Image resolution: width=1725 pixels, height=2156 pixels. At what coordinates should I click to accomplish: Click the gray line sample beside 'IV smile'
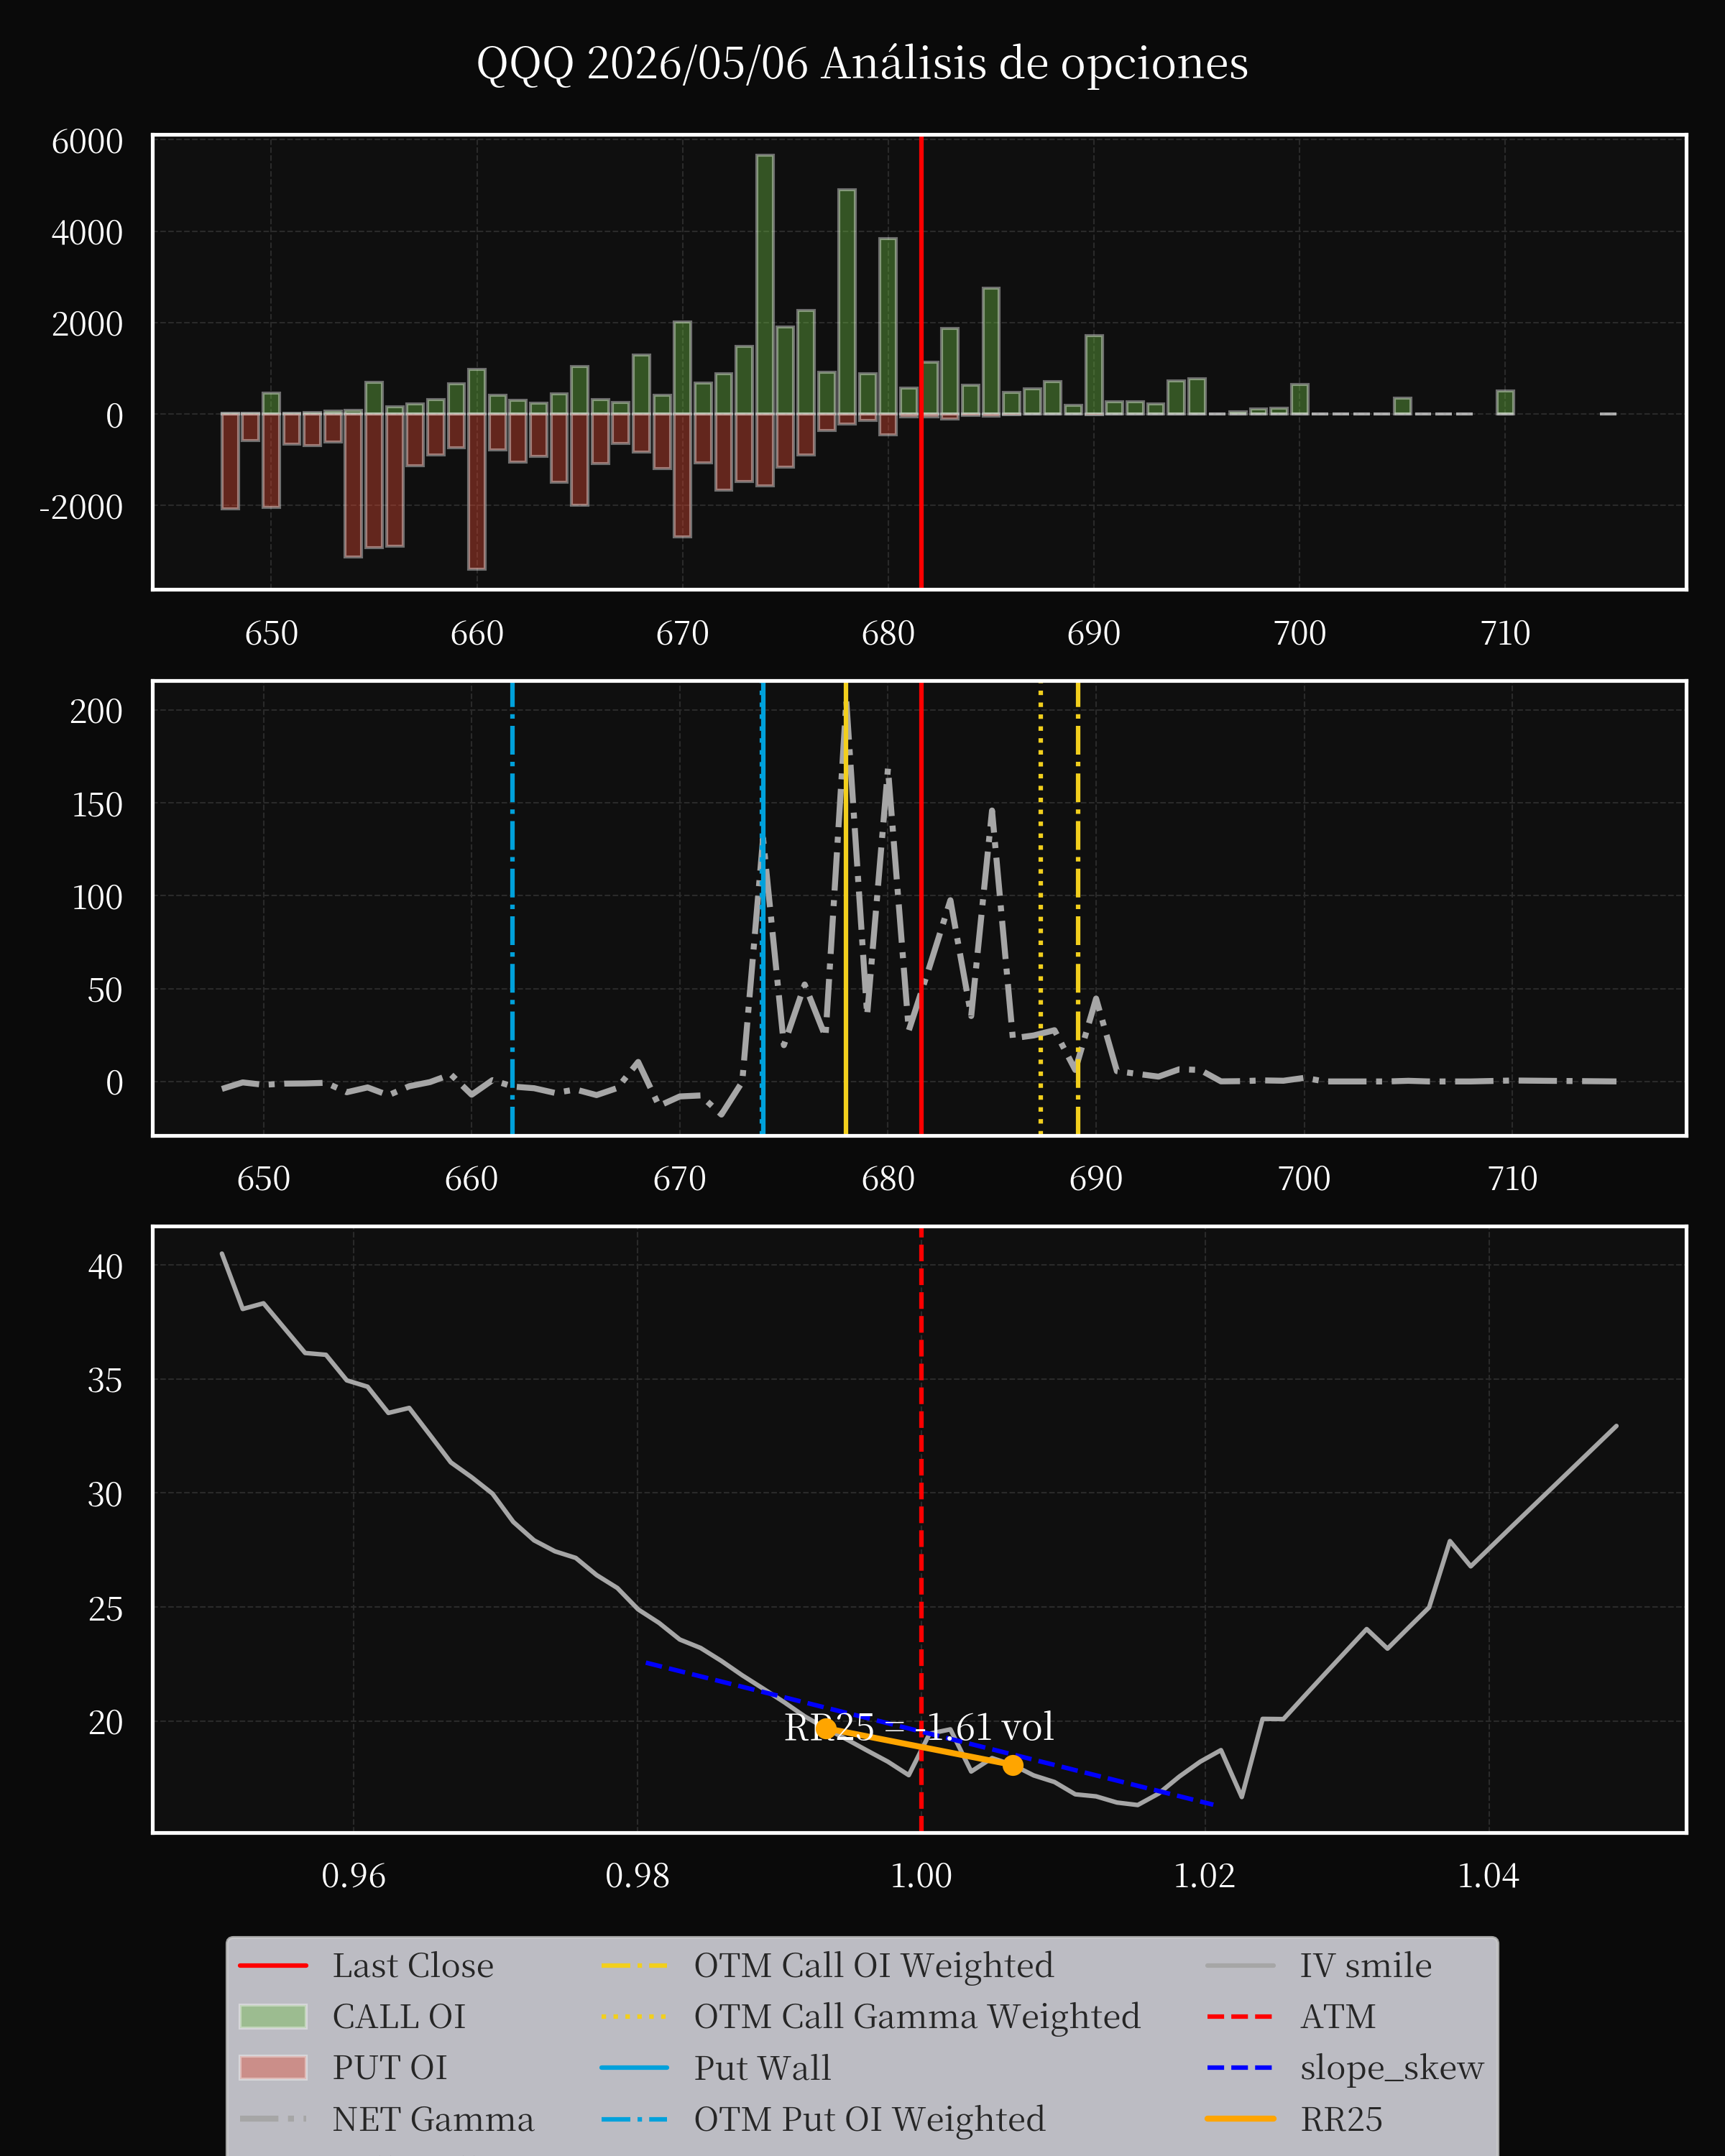(1240, 1965)
